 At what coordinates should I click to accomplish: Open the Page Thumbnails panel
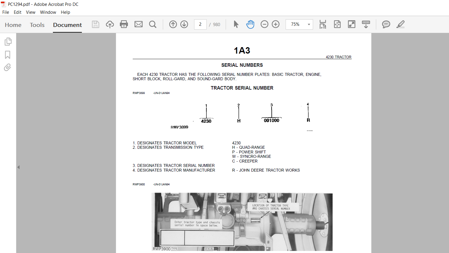(x=8, y=42)
